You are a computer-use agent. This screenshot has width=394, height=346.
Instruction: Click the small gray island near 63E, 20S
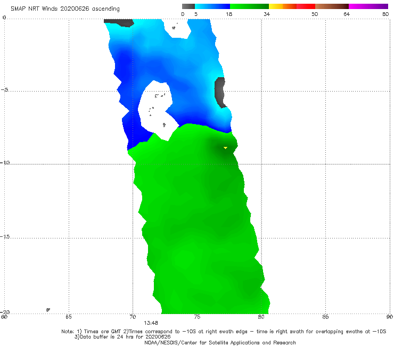tap(48, 310)
